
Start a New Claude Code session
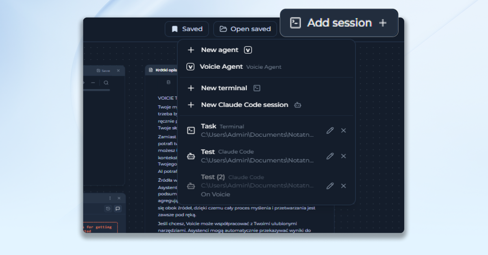266,105
